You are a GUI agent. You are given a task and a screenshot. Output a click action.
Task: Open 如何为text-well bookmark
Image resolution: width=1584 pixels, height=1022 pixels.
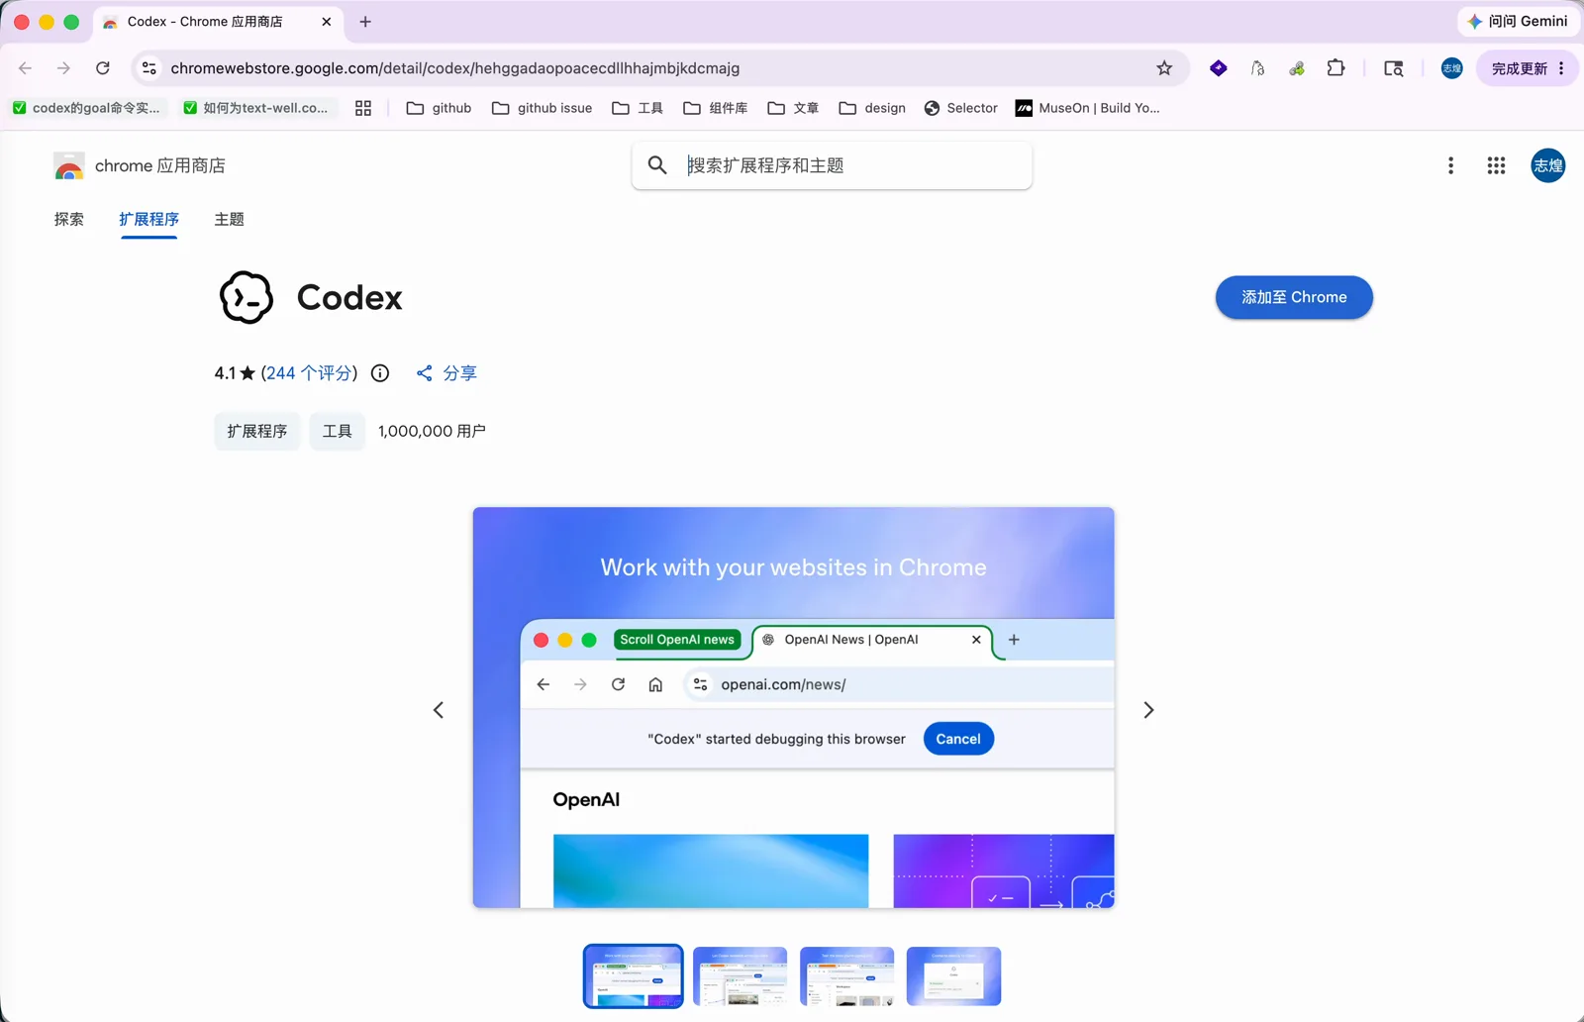[256, 108]
